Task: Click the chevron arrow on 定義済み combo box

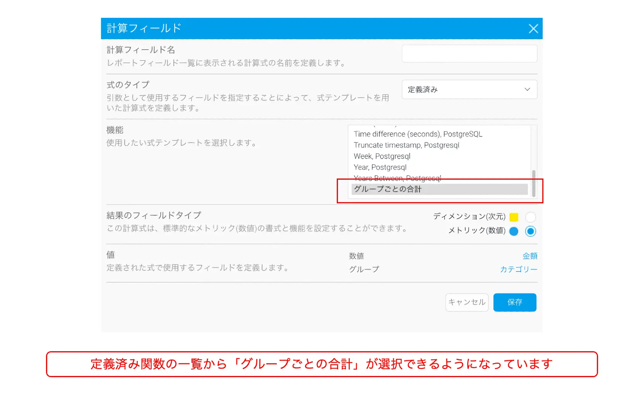Action: pos(527,89)
